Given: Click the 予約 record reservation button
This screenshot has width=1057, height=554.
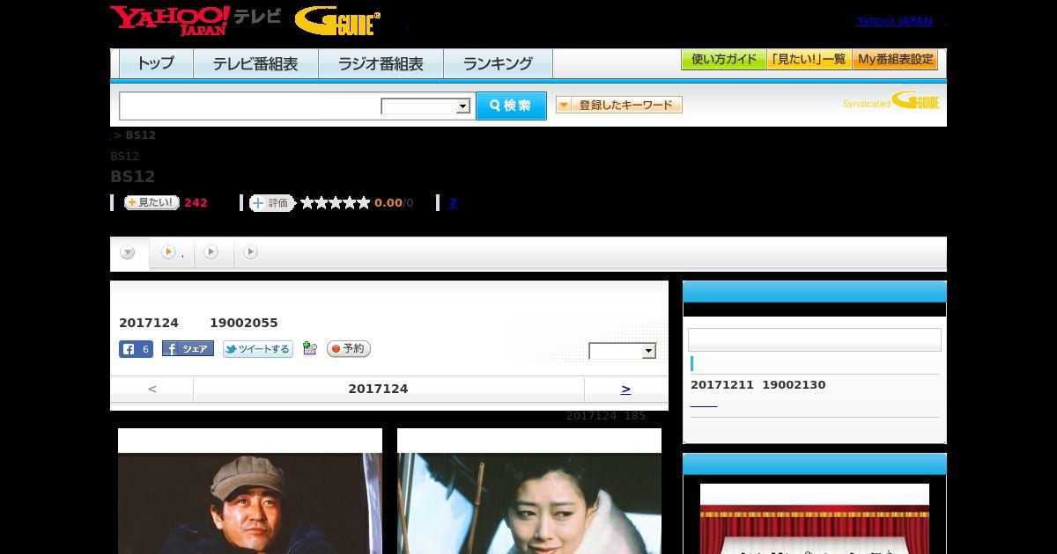Looking at the screenshot, I should point(349,349).
